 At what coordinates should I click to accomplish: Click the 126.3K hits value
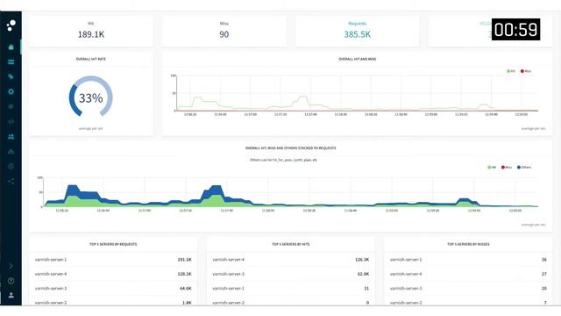[362, 260]
